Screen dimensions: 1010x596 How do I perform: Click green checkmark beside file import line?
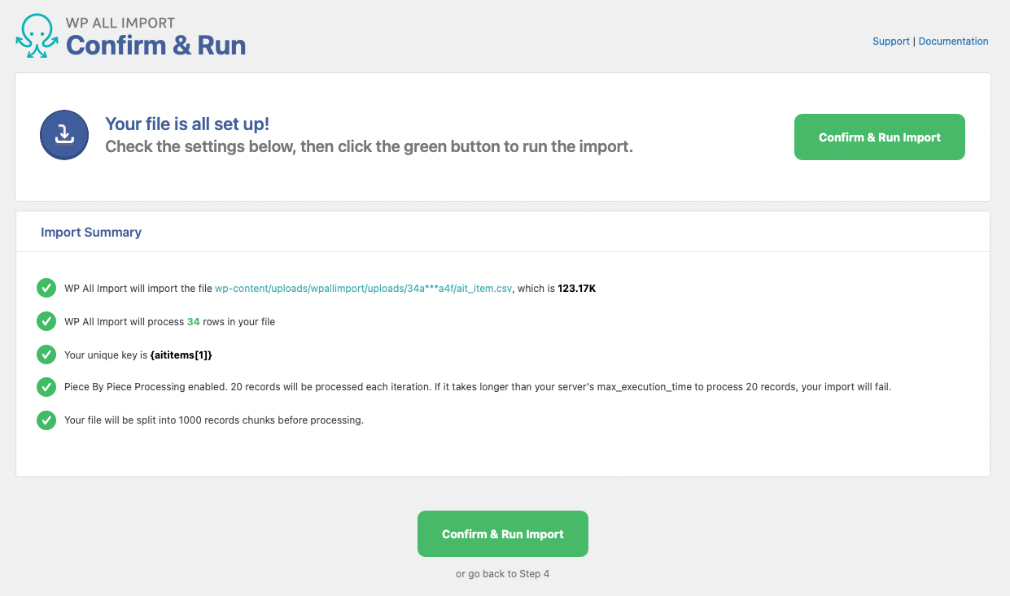[46, 288]
